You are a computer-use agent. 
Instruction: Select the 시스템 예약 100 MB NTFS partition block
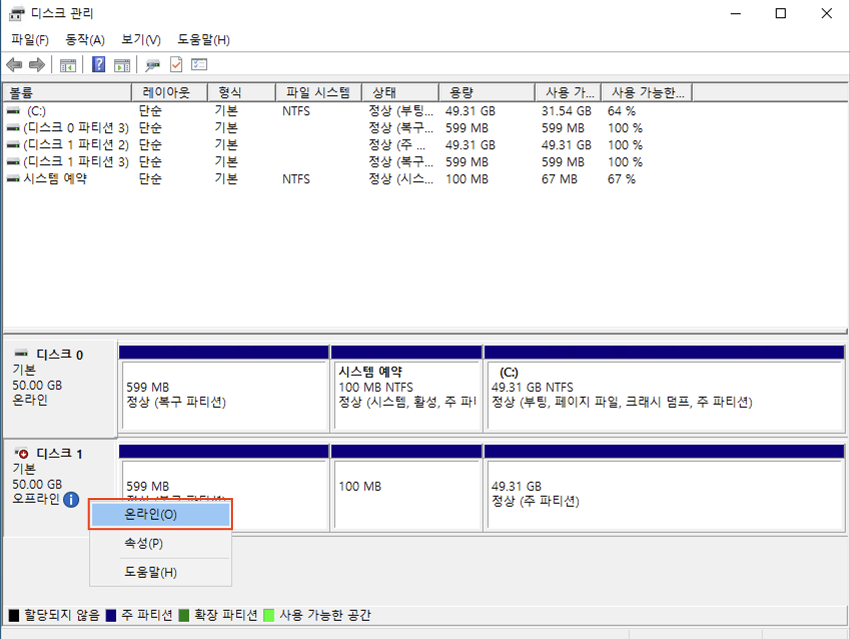(x=406, y=388)
